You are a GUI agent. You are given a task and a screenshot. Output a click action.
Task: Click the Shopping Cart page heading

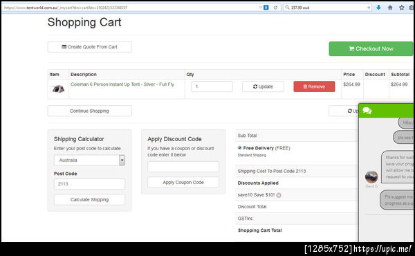(84, 22)
